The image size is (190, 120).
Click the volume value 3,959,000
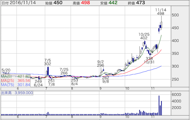tap(24, 93)
